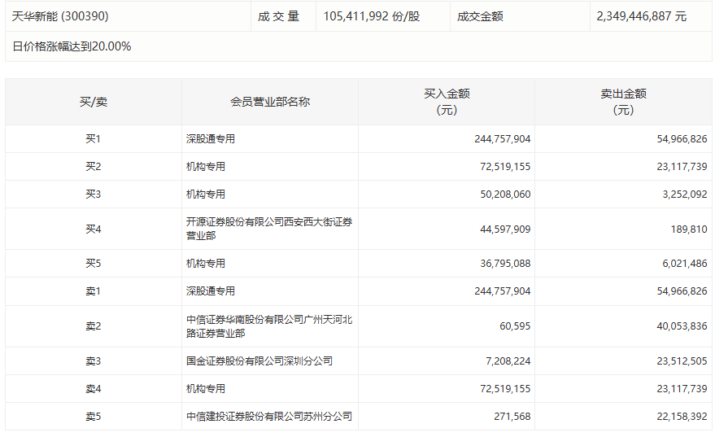Click sell amount 22,158,392

tap(682, 417)
